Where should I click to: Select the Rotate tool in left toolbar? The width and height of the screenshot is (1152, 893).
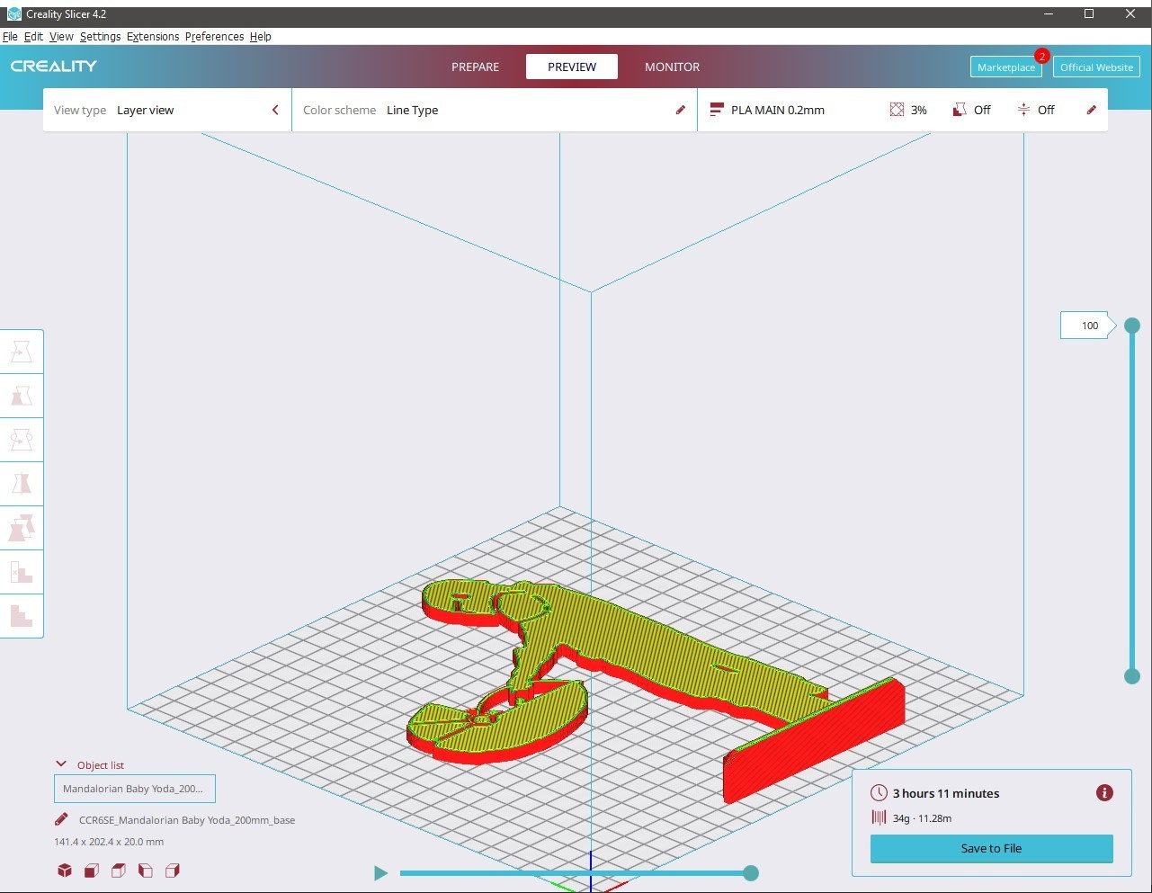(22, 440)
